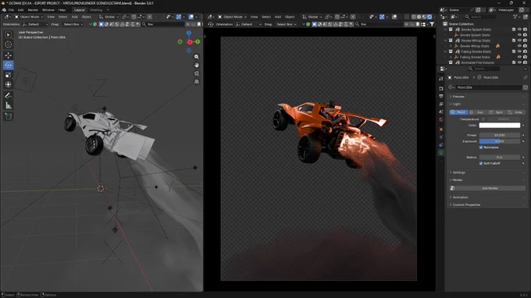
Task: Switch to the Layout workspace tab
Action: coord(79,10)
